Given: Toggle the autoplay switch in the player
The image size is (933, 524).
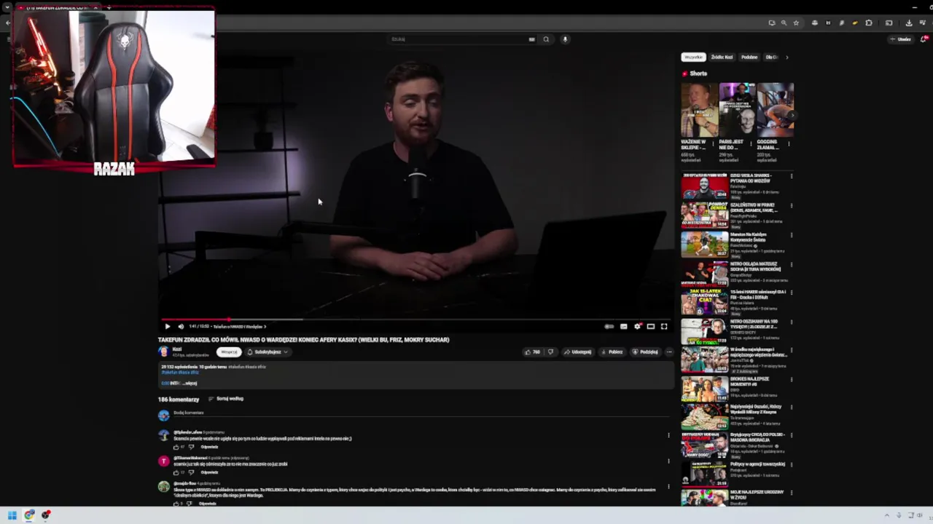Looking at the screenshot, I should pyautogui.click(x=609, y=327).
